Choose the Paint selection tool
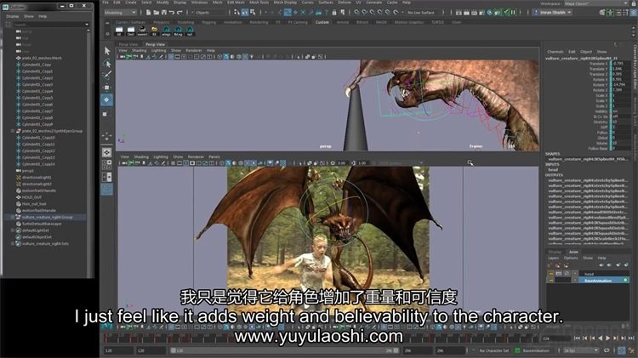This screenshot has width=638, height=358. point(107,76)
